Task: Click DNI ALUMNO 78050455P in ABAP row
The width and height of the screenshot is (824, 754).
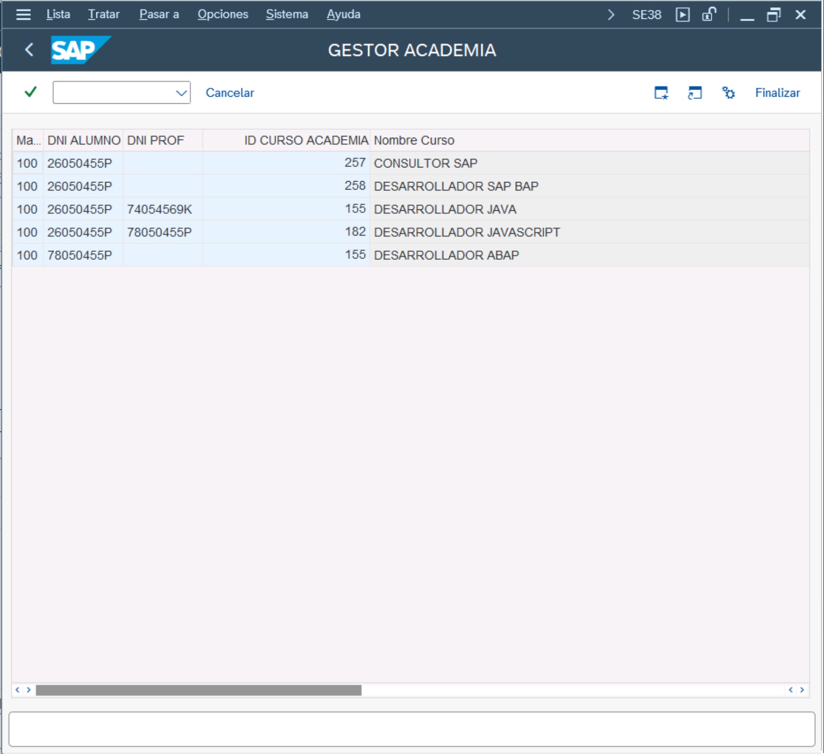Action: (x=84, y=255)
